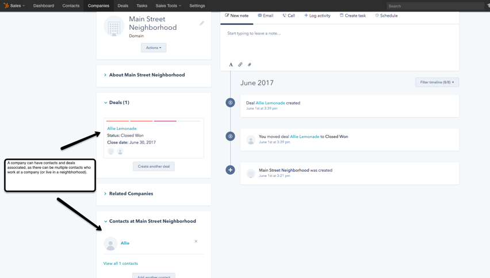Expand the Sales Tools dropdown
The width and height of the screenshot is (490, 278).
168,6
